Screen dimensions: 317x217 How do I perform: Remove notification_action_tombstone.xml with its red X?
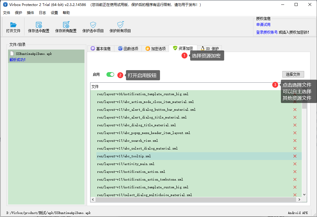click(295, 179)
